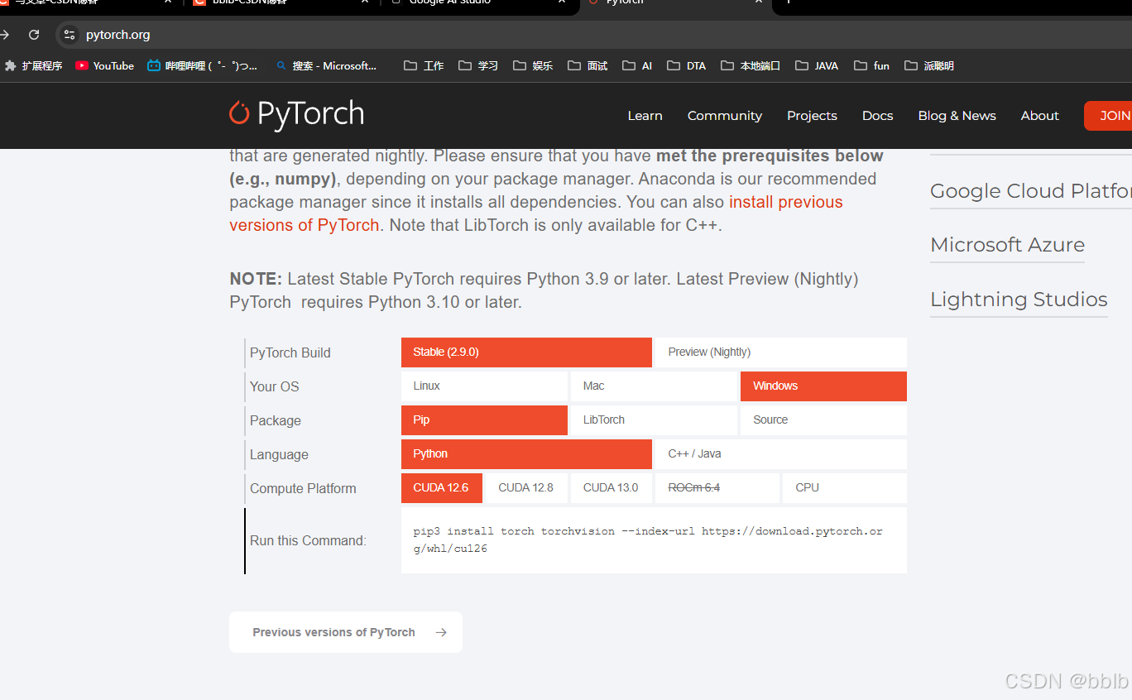The height and width of the screenshot is (700, 1132).
Task: Switch to the bblb-CSDN博客 tab
Action: 280,3
